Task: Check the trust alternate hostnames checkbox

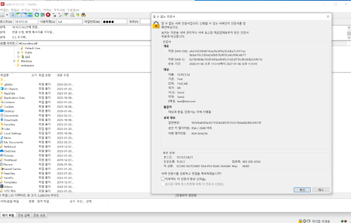Action: coord(163,184)
